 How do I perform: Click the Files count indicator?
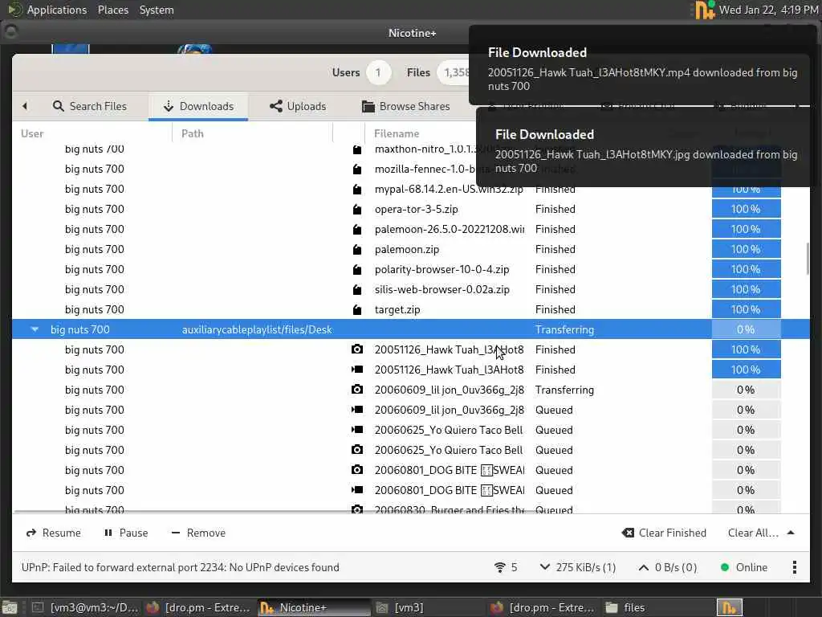pyautogui.click(x=437, y=72)
